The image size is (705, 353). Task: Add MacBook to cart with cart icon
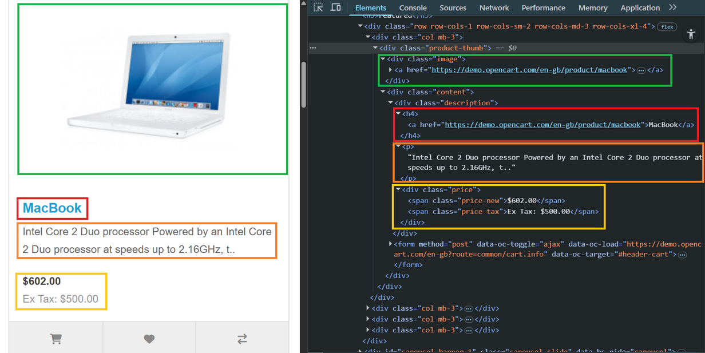[x=56, y=339]
